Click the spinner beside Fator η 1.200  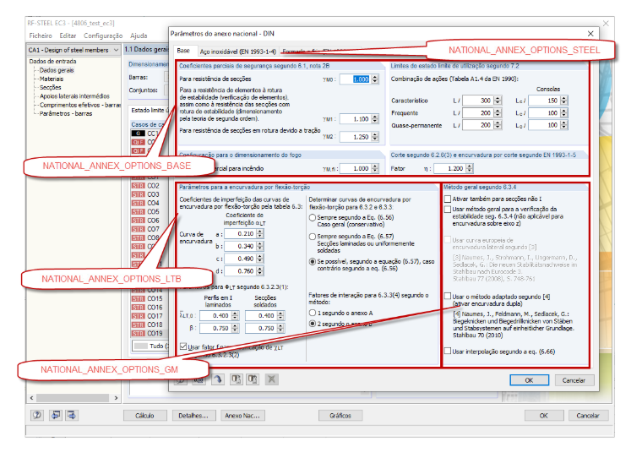pyautogui.click(x=470, y=168)
